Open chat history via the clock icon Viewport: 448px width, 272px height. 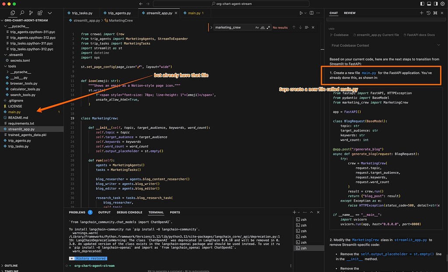point(428,13)
